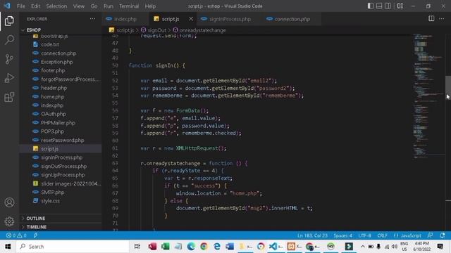Click the split editor right icon
451x253 pixels.
coord(431,19)
